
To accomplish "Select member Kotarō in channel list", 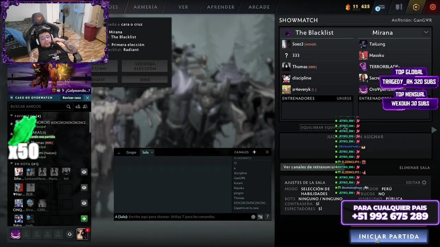I will [238, 183].
